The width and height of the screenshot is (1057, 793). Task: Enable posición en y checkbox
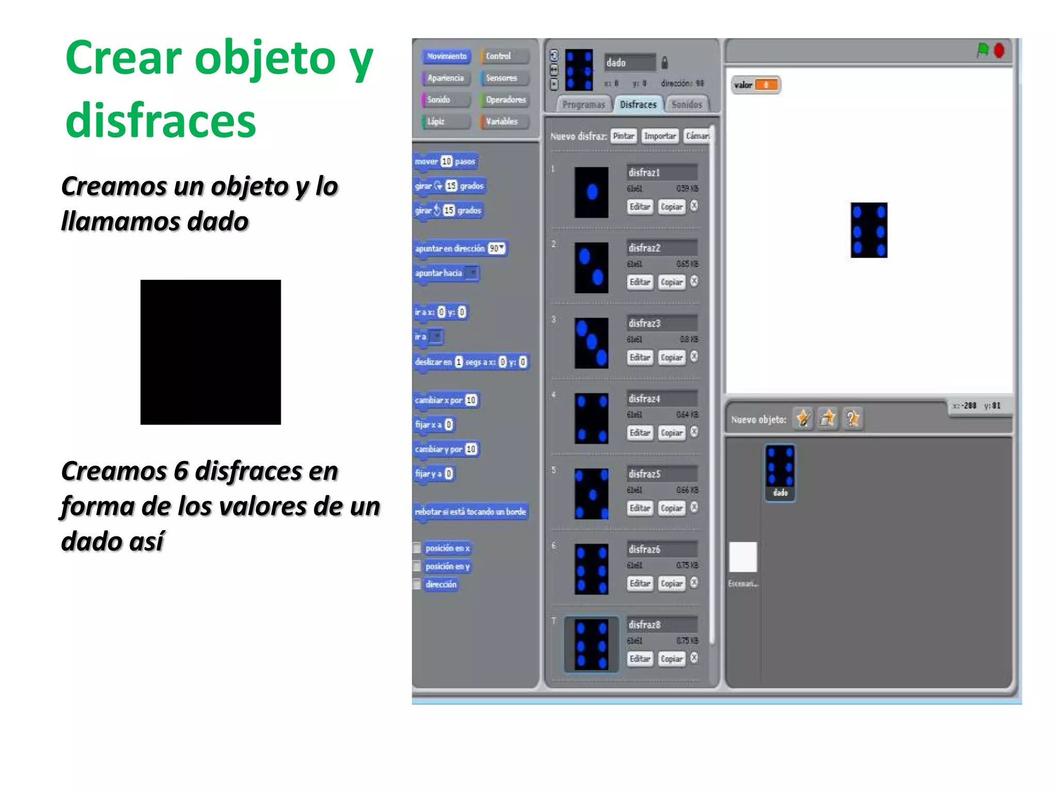pos(417,566)
